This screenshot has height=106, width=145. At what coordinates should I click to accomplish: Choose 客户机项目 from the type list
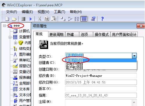tap(74, 67)
